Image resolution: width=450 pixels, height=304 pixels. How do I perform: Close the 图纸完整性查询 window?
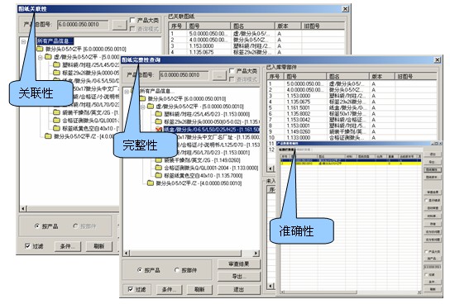(437, 59)
